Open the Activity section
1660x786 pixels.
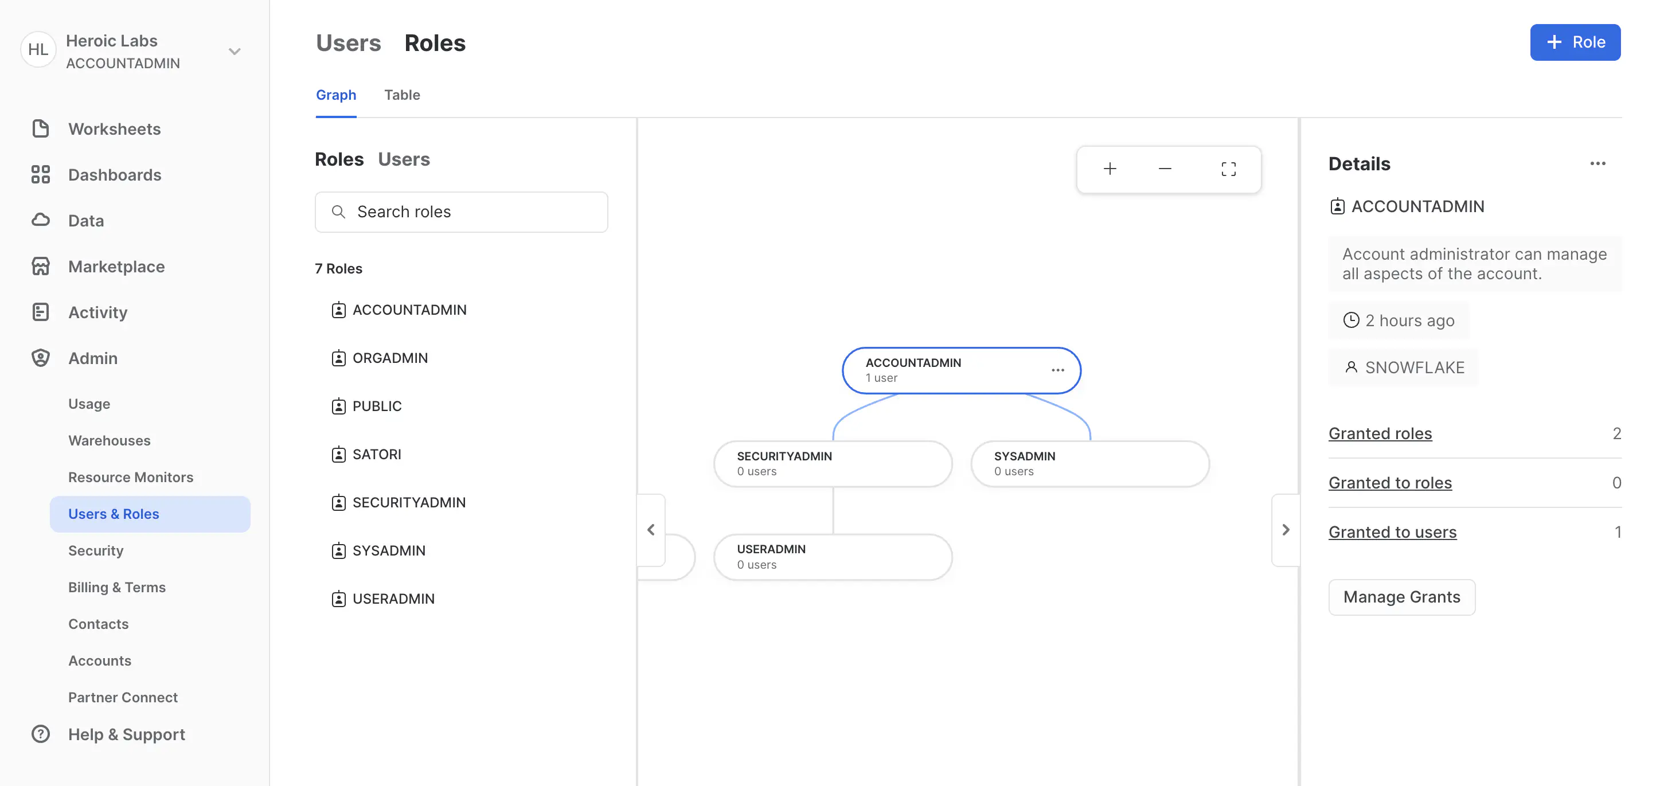pos(98,312)
